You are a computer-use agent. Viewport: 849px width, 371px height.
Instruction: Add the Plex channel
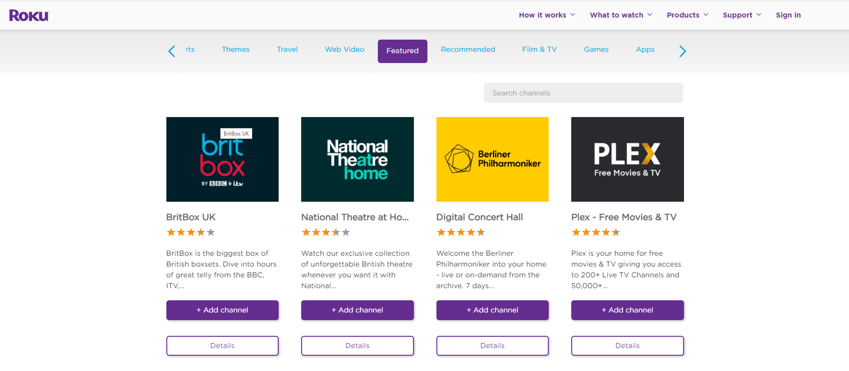628,310
